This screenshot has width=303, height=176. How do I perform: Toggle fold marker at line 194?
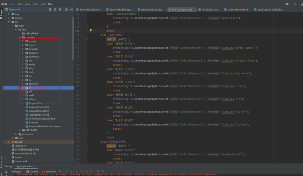[x=87, y=133]
